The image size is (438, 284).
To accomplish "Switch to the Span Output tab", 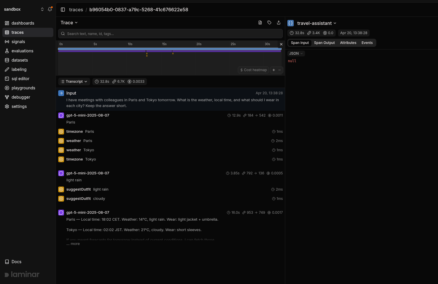I will pos(324,43).
